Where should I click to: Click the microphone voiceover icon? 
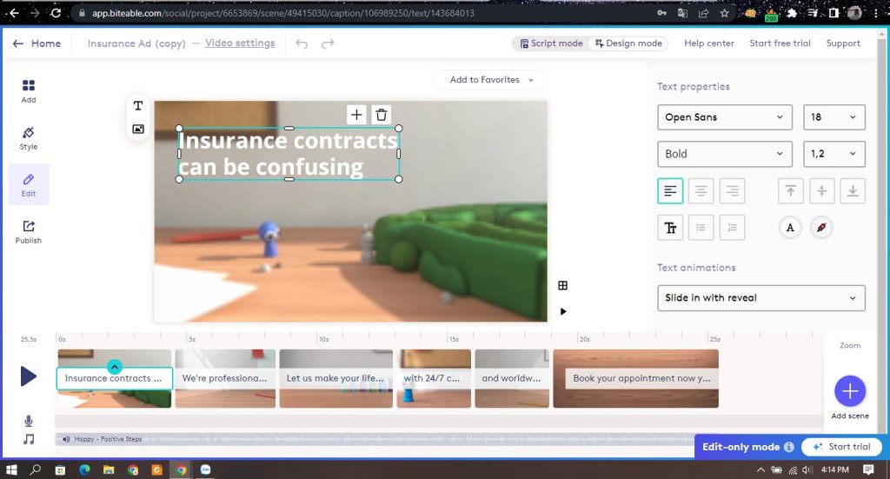(29, 421)
